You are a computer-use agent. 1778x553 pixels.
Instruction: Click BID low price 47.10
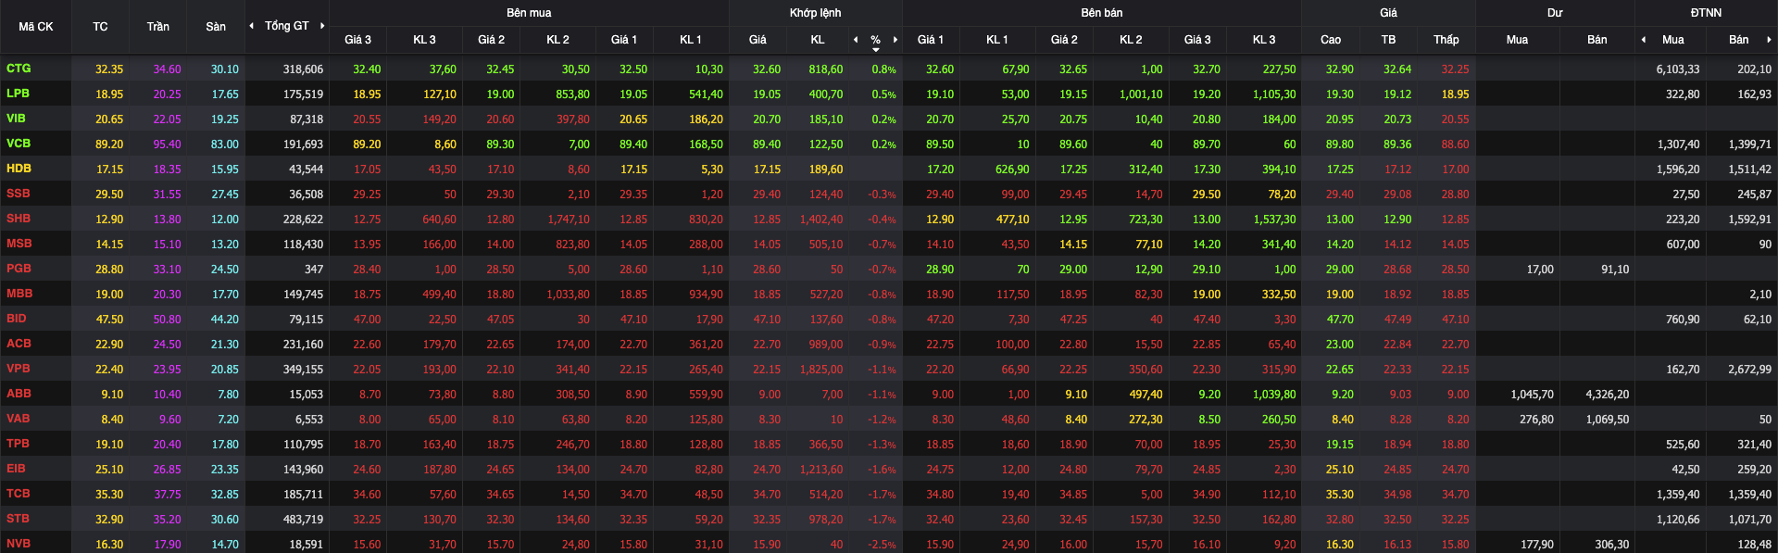[x=1455, y=320]
